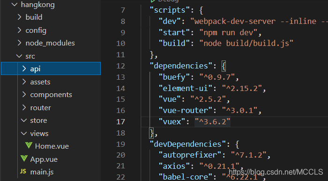328x181 pixels.
Task: Select the hangkong folder name
Action: pos(38,5)
